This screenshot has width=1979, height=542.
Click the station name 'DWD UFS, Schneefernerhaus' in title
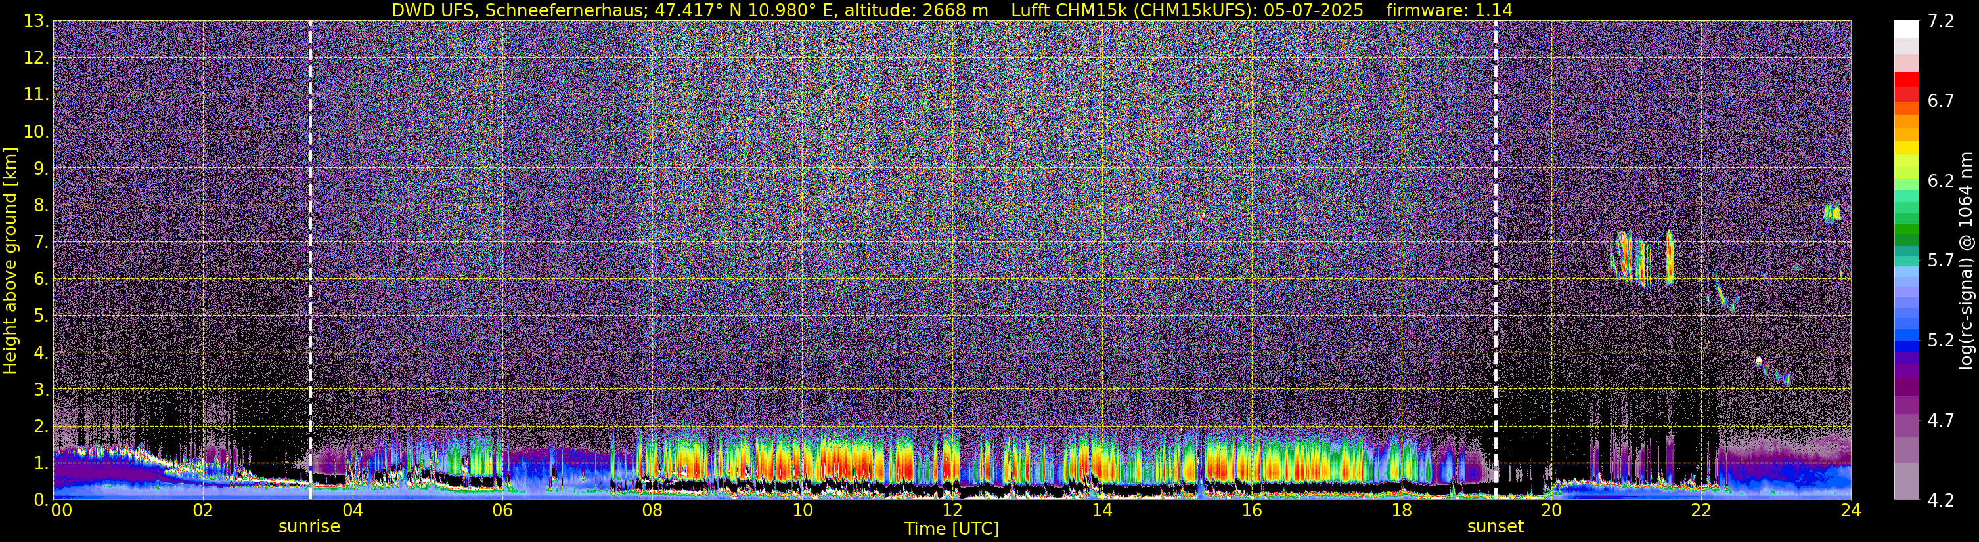tap(520, 10)
